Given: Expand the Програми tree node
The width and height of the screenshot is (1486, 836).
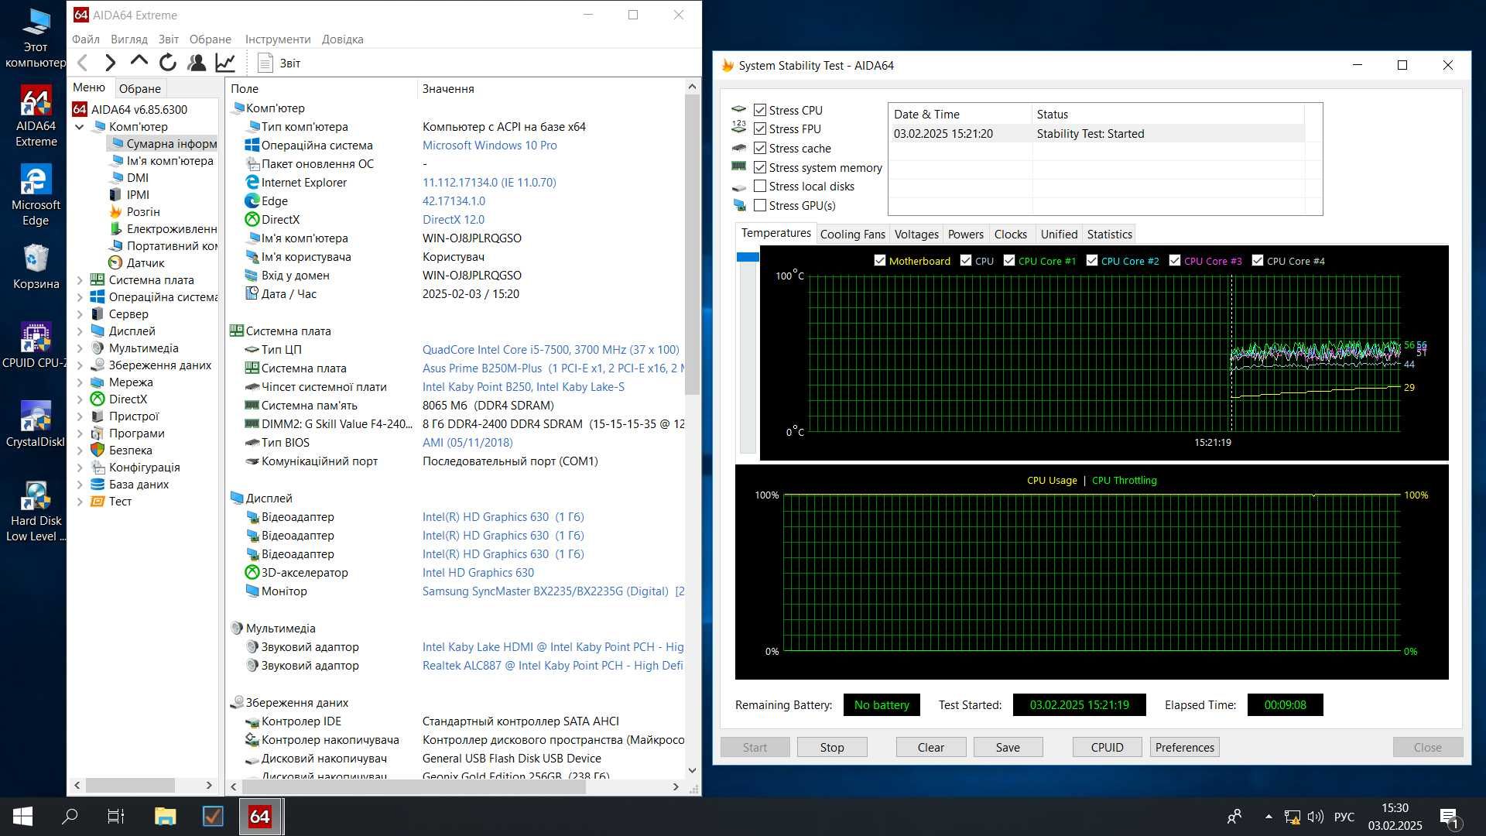Looking at the screenshot, I should [x=80, y=433].
